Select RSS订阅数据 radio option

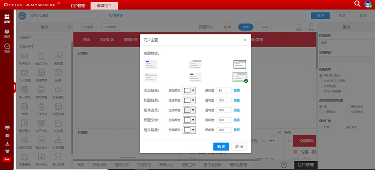[x=321, y=92]
